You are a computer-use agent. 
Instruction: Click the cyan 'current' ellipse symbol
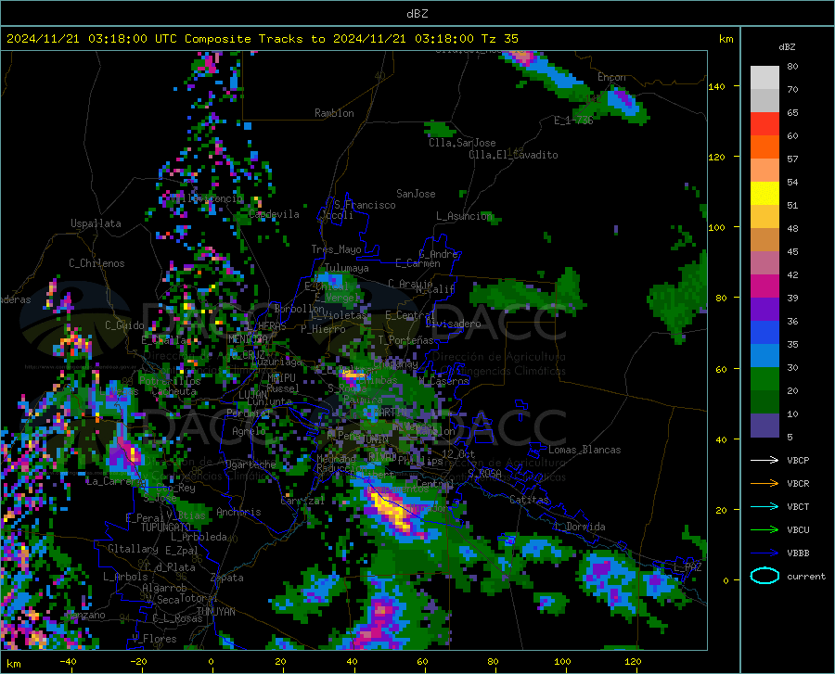point(764,576)
